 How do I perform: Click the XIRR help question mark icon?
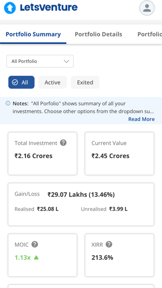point(109,245)
